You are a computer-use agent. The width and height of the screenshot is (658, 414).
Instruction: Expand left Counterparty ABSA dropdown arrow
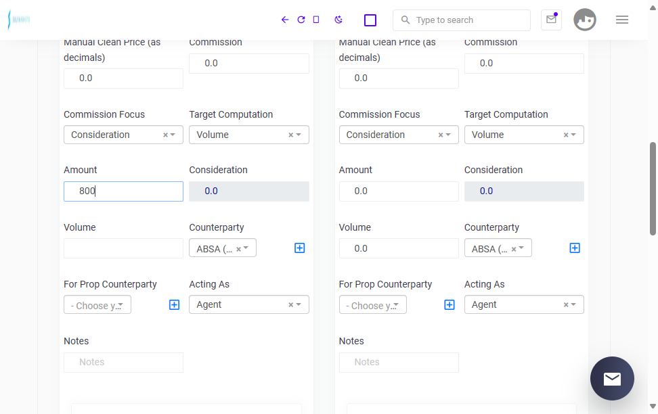[x=246, y=248]
